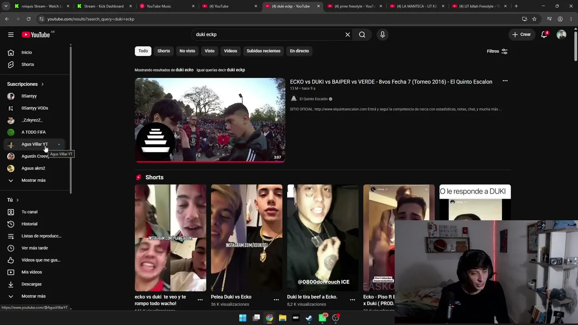The image size is (578, 325).
Task: Open Descargas in the sidebar
Action: coord(35,284)
